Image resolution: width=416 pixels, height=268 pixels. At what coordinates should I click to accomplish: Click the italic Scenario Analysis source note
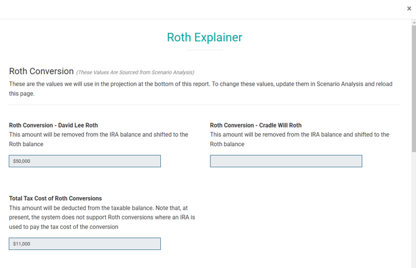tap(135, 73)
